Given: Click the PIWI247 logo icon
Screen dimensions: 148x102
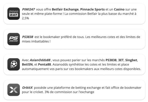Looking at the screenshot, I should tap(14, 14).
